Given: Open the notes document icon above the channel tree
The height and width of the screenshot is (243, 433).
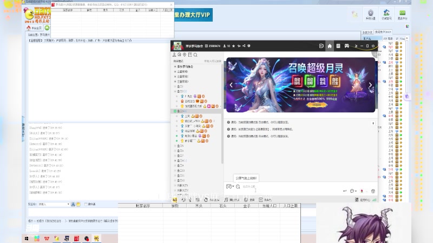Looking at the screenshot, I should pyautogui.click(x=190, y=55).
